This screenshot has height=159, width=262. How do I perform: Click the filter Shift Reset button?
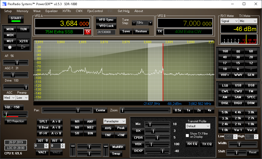coord(253,152)
